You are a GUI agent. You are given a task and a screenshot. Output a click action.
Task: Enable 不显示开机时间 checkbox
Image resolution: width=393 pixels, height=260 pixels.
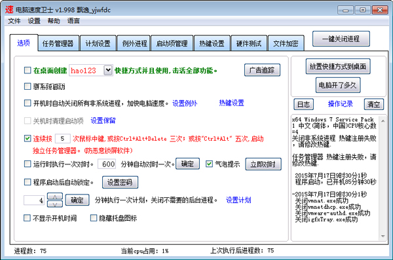(27, 218)
